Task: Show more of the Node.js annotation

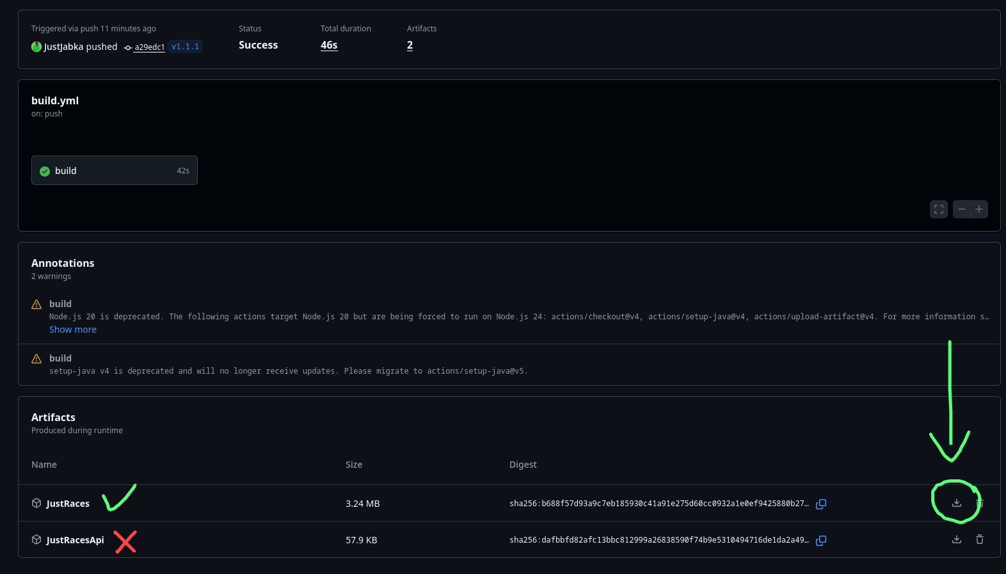Action: click(73, 330)
